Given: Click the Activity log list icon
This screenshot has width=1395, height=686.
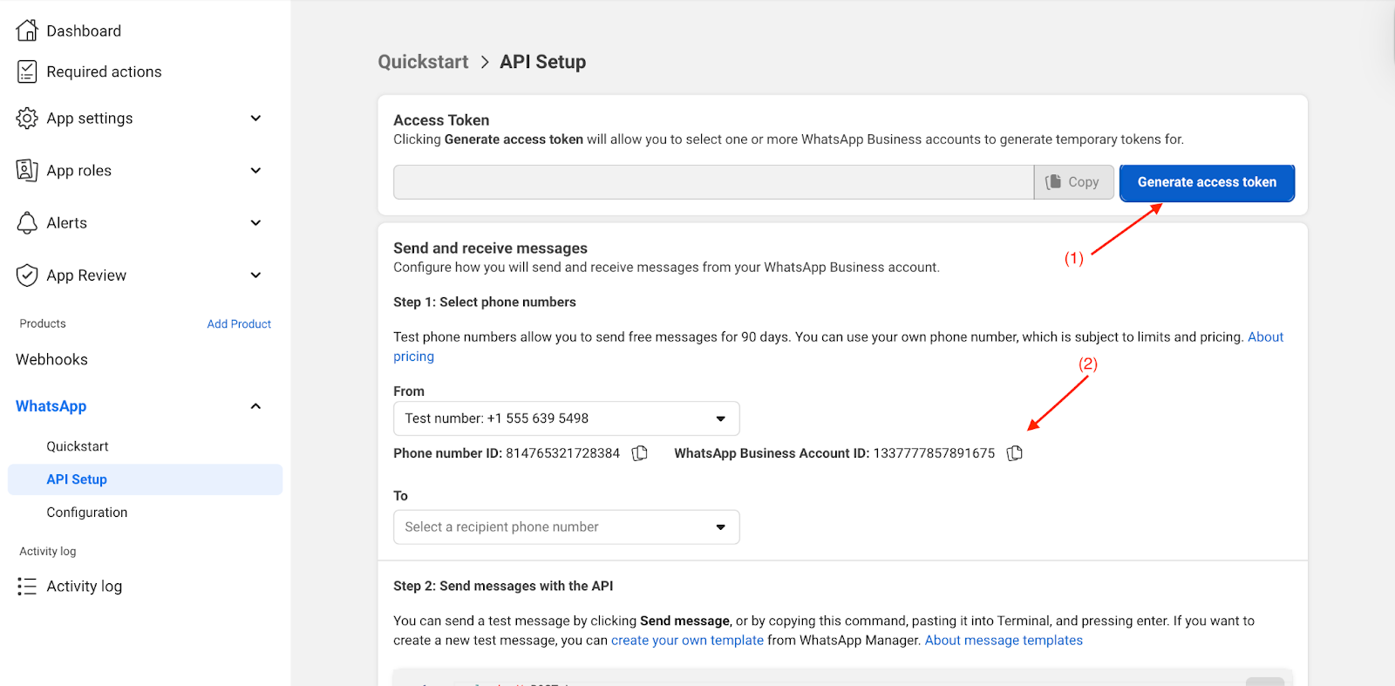Looking at the screenshot, I should point(27,587).
